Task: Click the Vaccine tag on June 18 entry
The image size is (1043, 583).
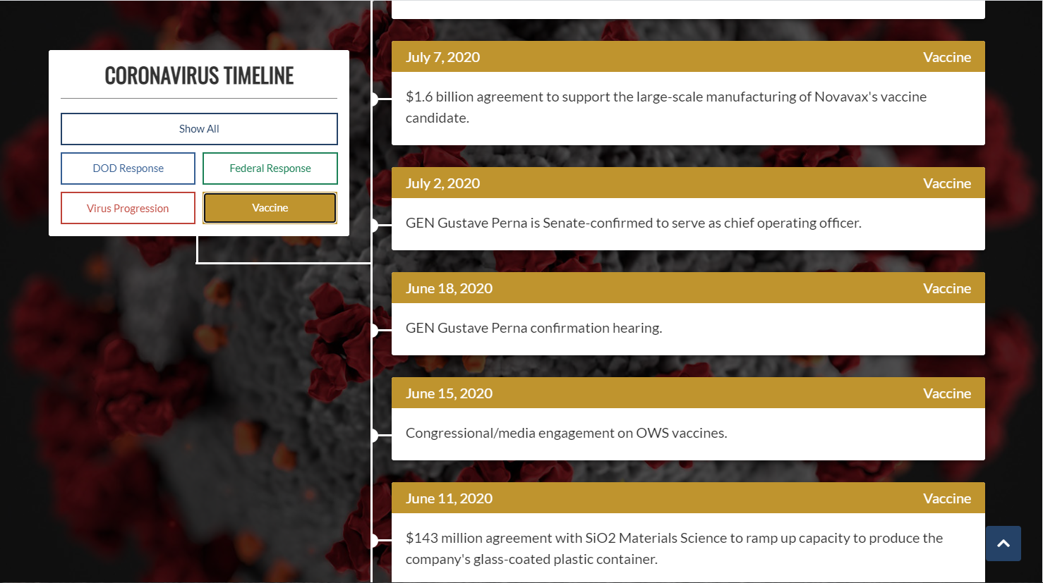Action: coord(947,288)
